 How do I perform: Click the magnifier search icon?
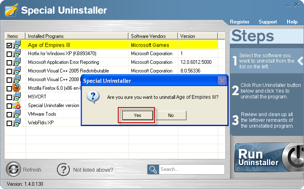point(153,169)
